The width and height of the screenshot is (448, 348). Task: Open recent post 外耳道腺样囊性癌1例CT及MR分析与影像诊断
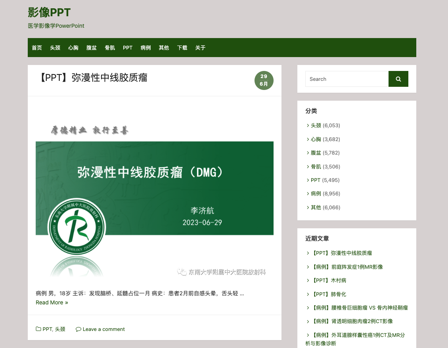coord(355,339)
